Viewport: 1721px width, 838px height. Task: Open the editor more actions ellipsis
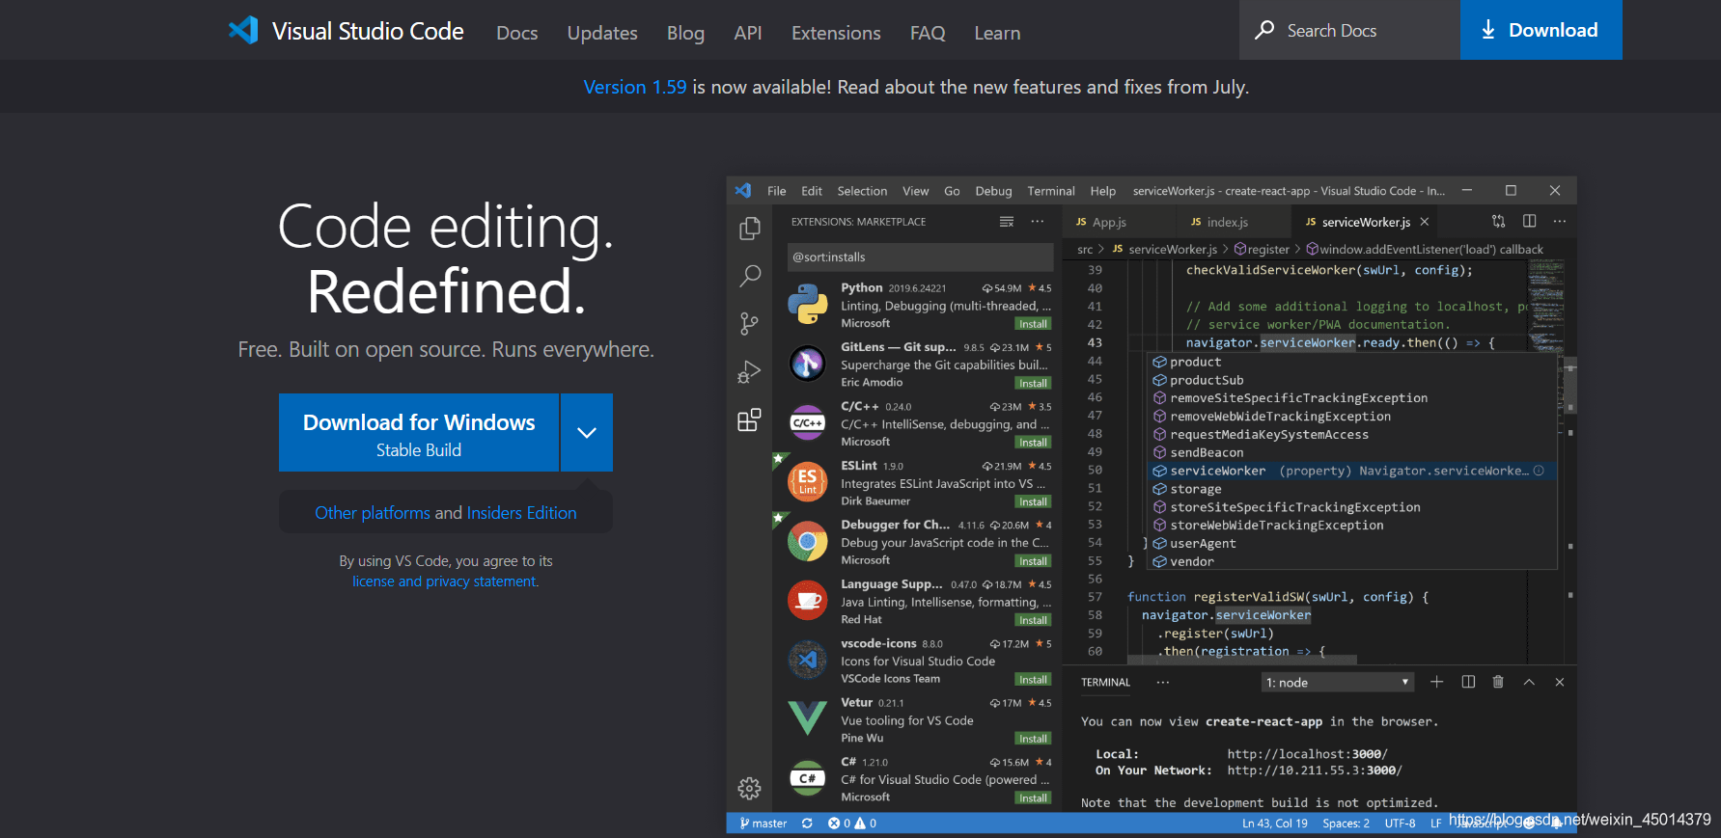[1559, 221]
